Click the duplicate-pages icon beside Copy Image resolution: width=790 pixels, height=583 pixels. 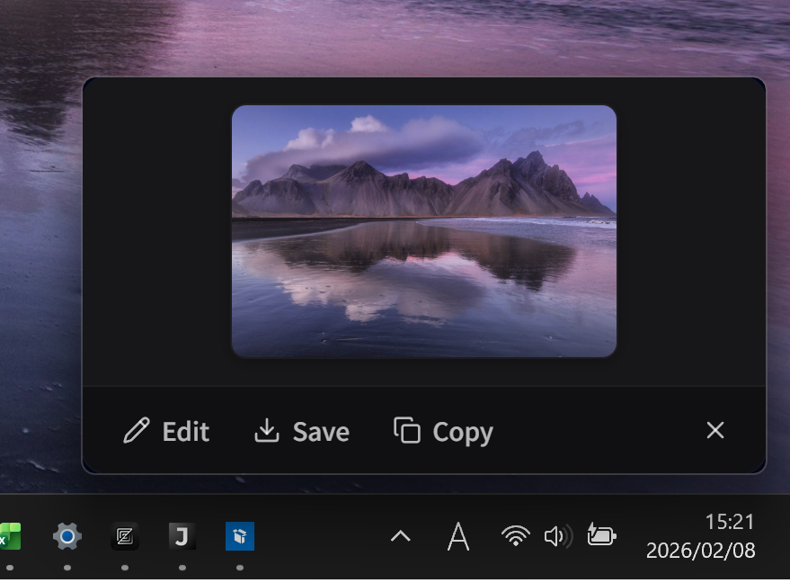(x=408, y=431)
